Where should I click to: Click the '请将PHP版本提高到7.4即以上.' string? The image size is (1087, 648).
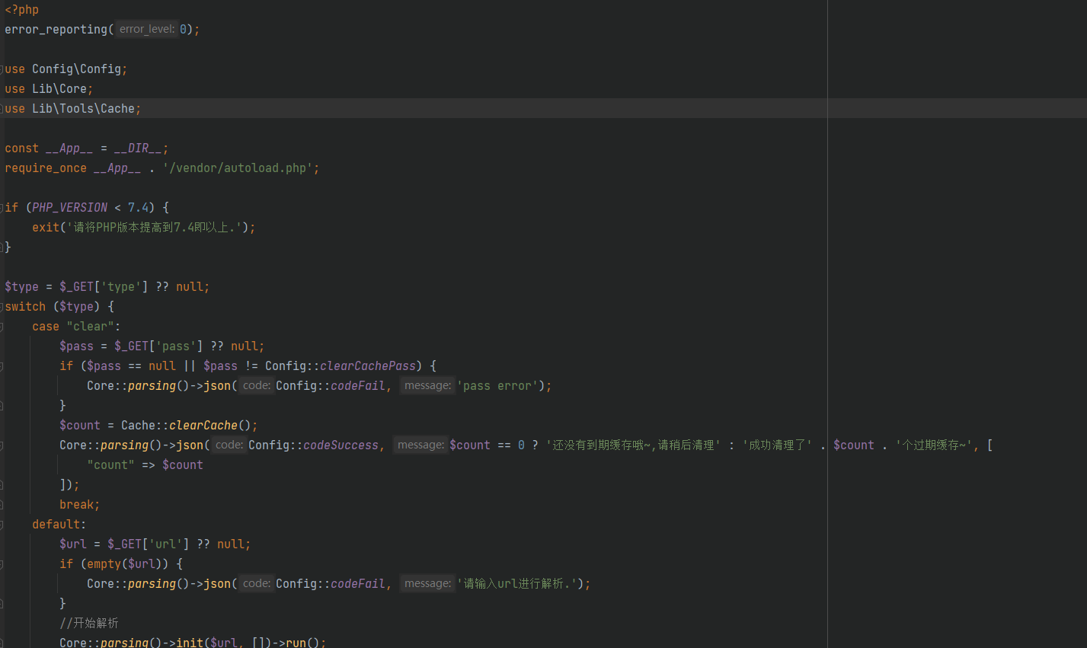pos(155,228)
